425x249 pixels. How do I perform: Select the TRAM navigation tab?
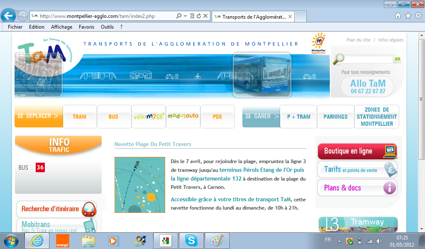79,117
